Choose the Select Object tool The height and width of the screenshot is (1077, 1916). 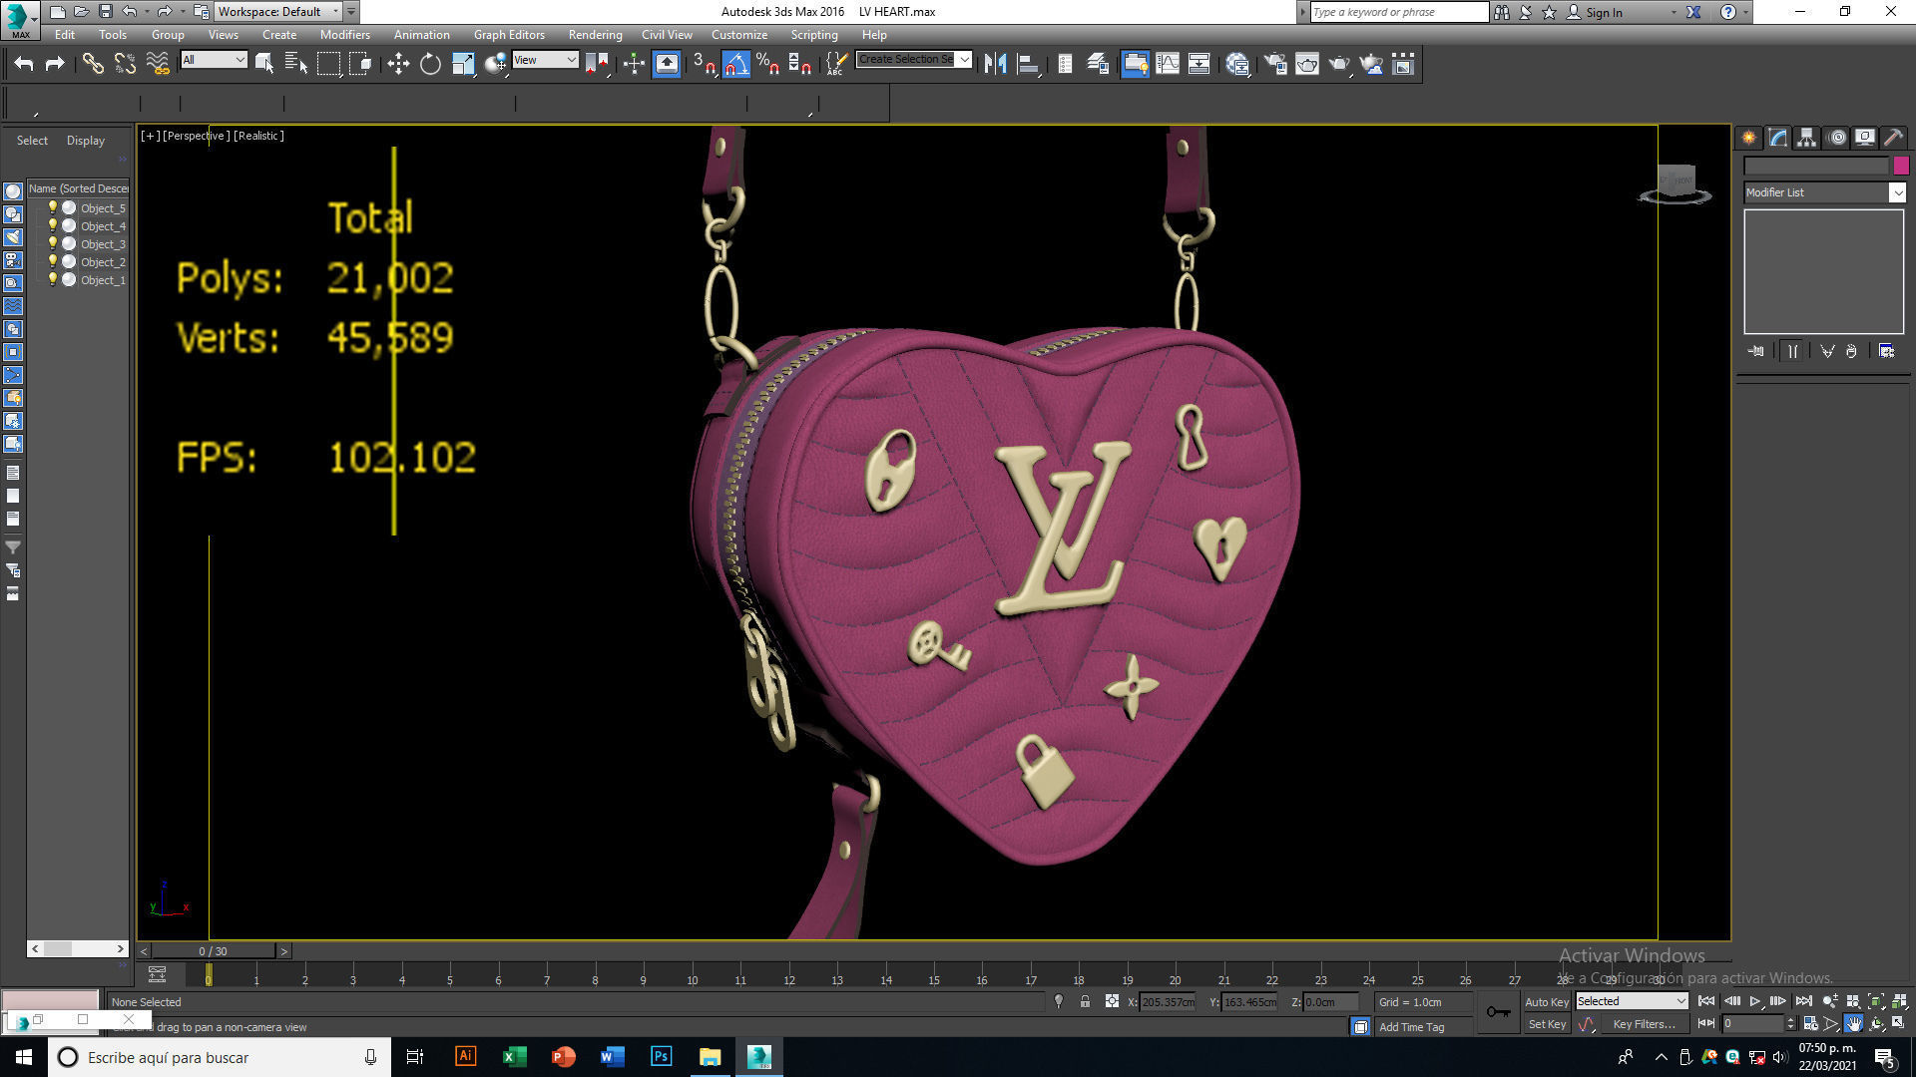click(x=264, y=64)
